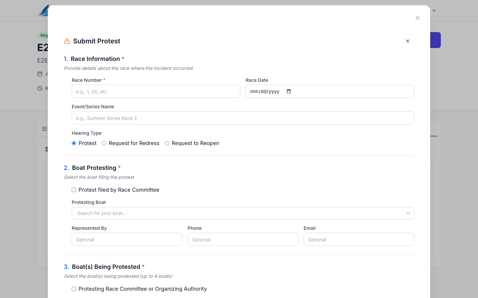Image resolution: width=478 pixels, height=298 pixels.
Task: Focus the Race Number input field
Action: 156,91
